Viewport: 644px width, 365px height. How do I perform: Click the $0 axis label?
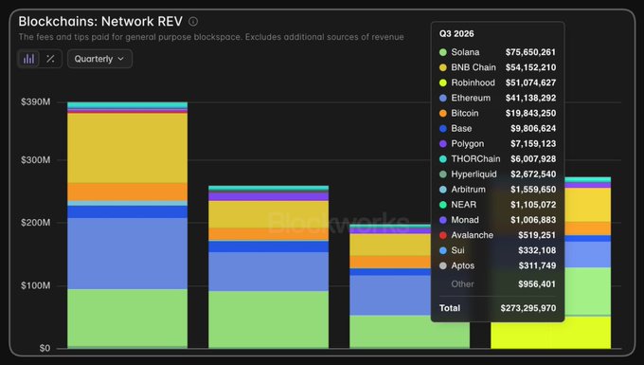tap(45, 348)
